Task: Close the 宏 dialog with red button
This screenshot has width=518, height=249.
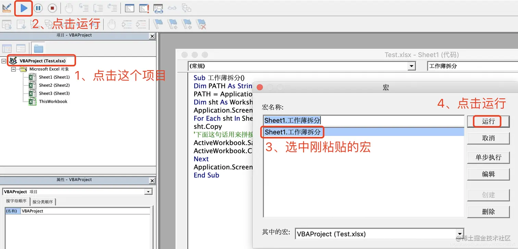Action: coord(260,87)
